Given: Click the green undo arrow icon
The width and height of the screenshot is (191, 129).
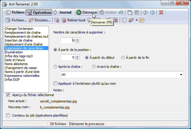Looking at the screenshot, I should coord(121,12).
